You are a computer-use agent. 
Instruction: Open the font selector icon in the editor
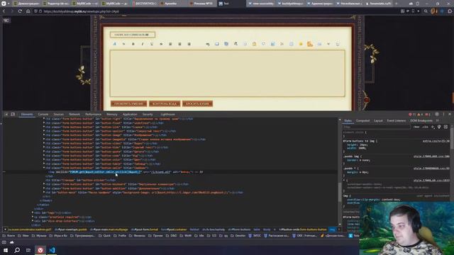(x=114, y=44)
